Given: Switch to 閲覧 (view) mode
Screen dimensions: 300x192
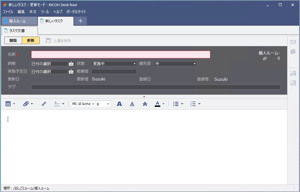Looking at the screenshot, I should click(x=13, y=40).
